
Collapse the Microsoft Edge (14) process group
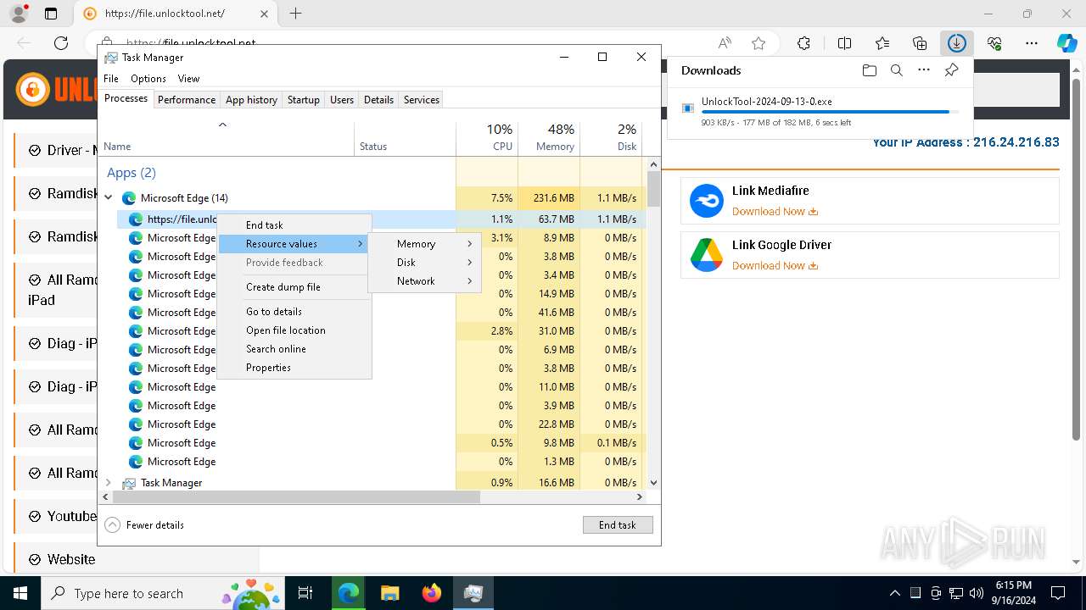tap(108, 198)
